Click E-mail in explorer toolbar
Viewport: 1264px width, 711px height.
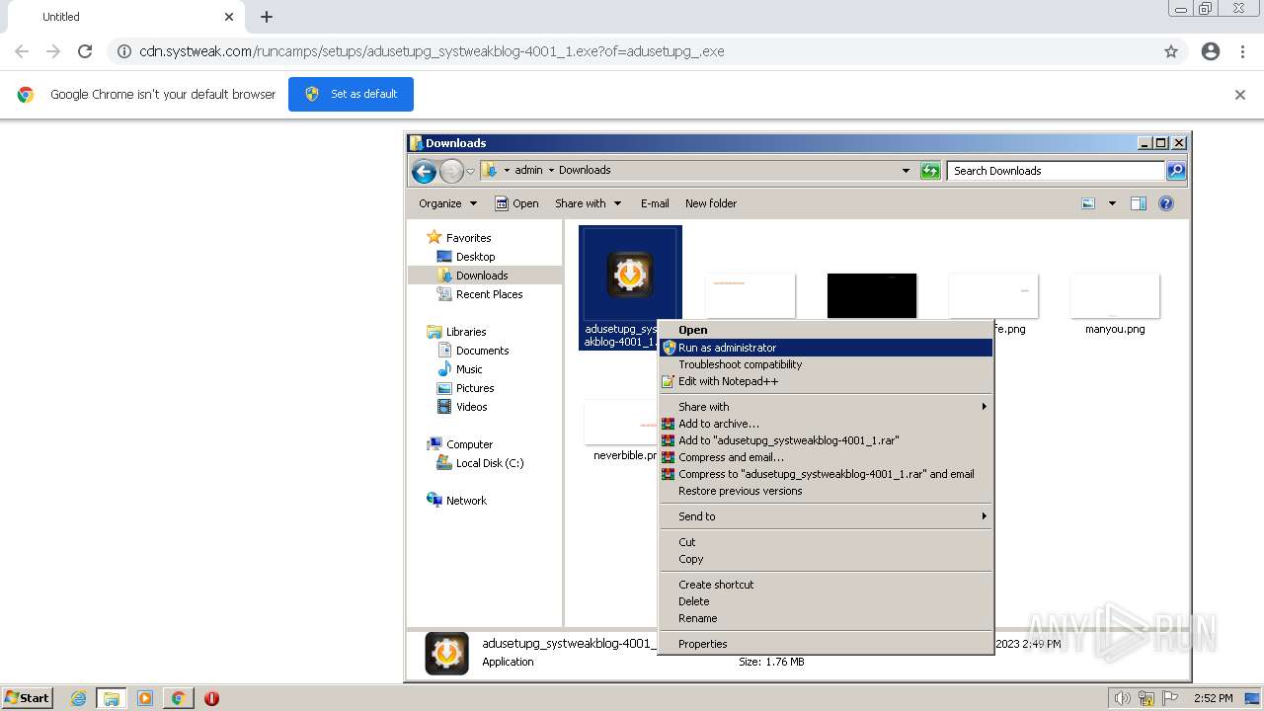pos(655,203)
